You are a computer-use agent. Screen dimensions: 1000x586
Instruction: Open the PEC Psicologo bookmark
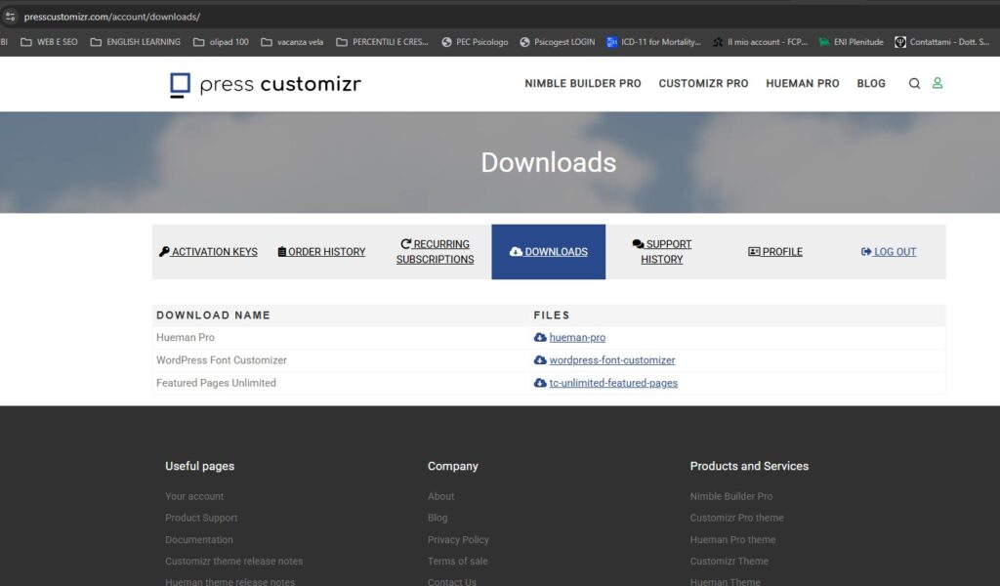coord(475,42)
